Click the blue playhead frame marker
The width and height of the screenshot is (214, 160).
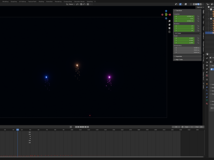coord(17,130)
